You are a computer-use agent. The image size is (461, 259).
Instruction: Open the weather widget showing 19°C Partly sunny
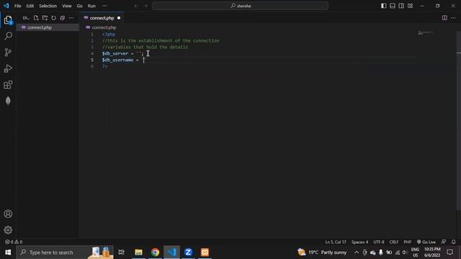click(322, 253)
